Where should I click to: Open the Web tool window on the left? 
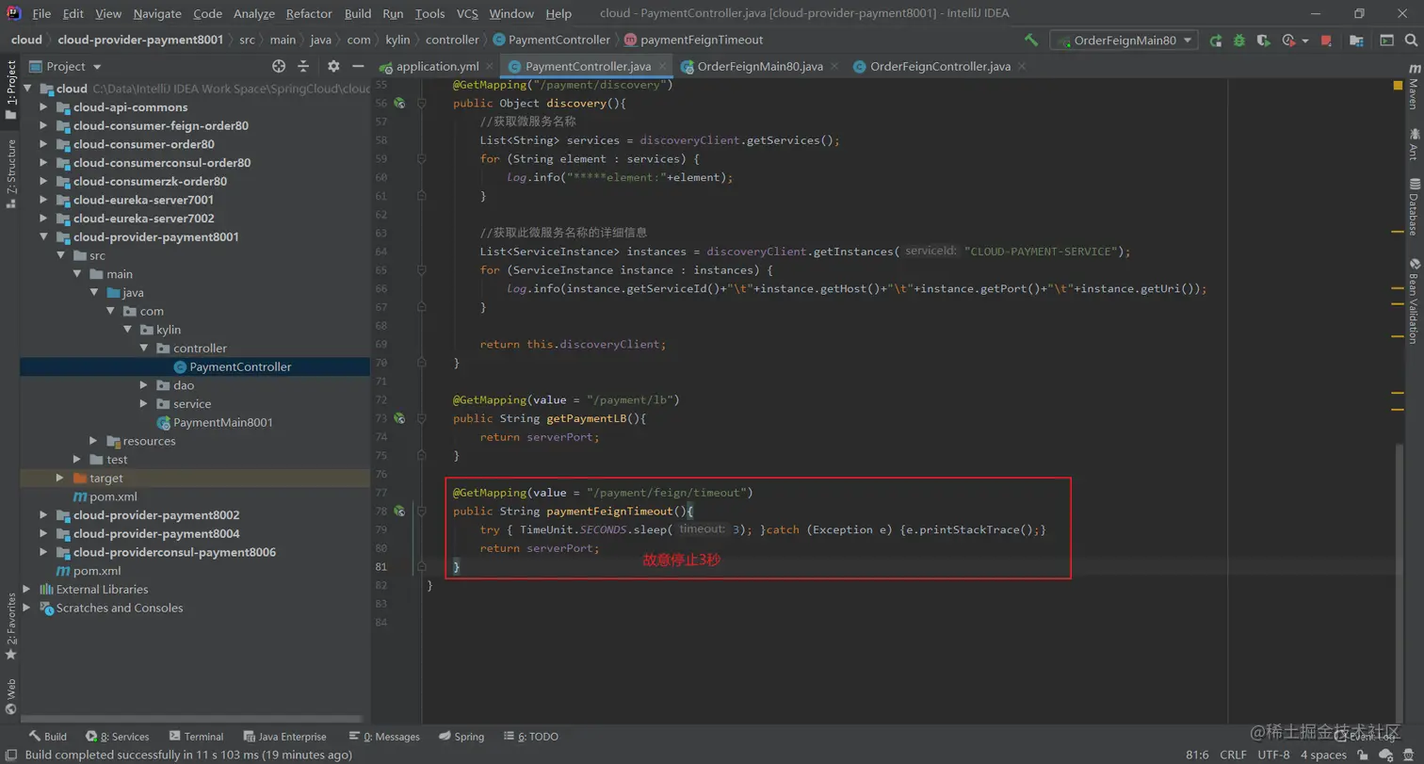(10, 697)
